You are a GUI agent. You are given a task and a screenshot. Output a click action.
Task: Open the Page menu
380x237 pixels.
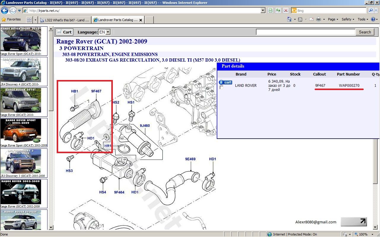(333, 19)
